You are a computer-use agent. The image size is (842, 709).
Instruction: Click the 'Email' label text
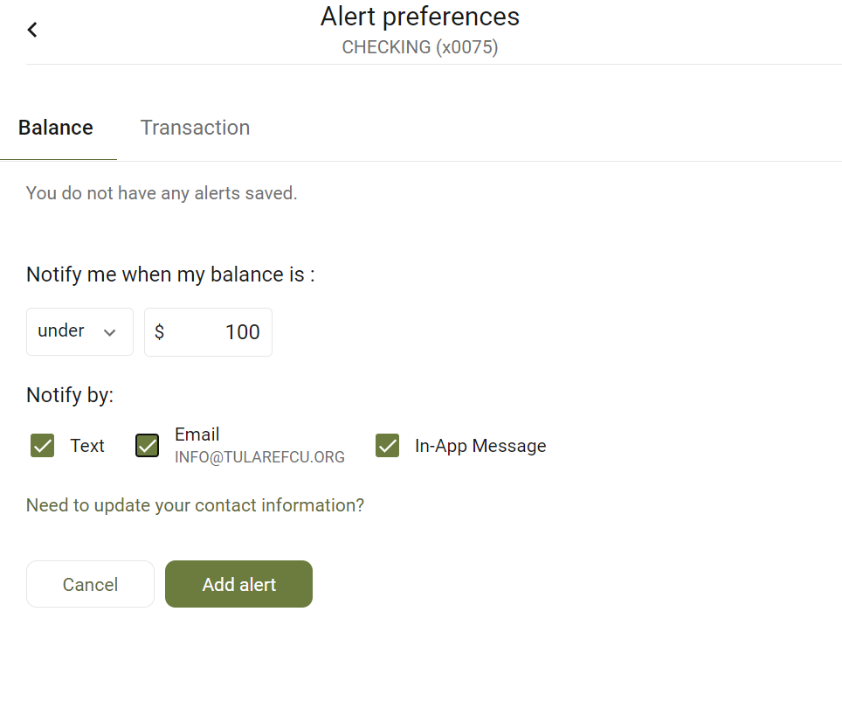[x=197, y=434]
